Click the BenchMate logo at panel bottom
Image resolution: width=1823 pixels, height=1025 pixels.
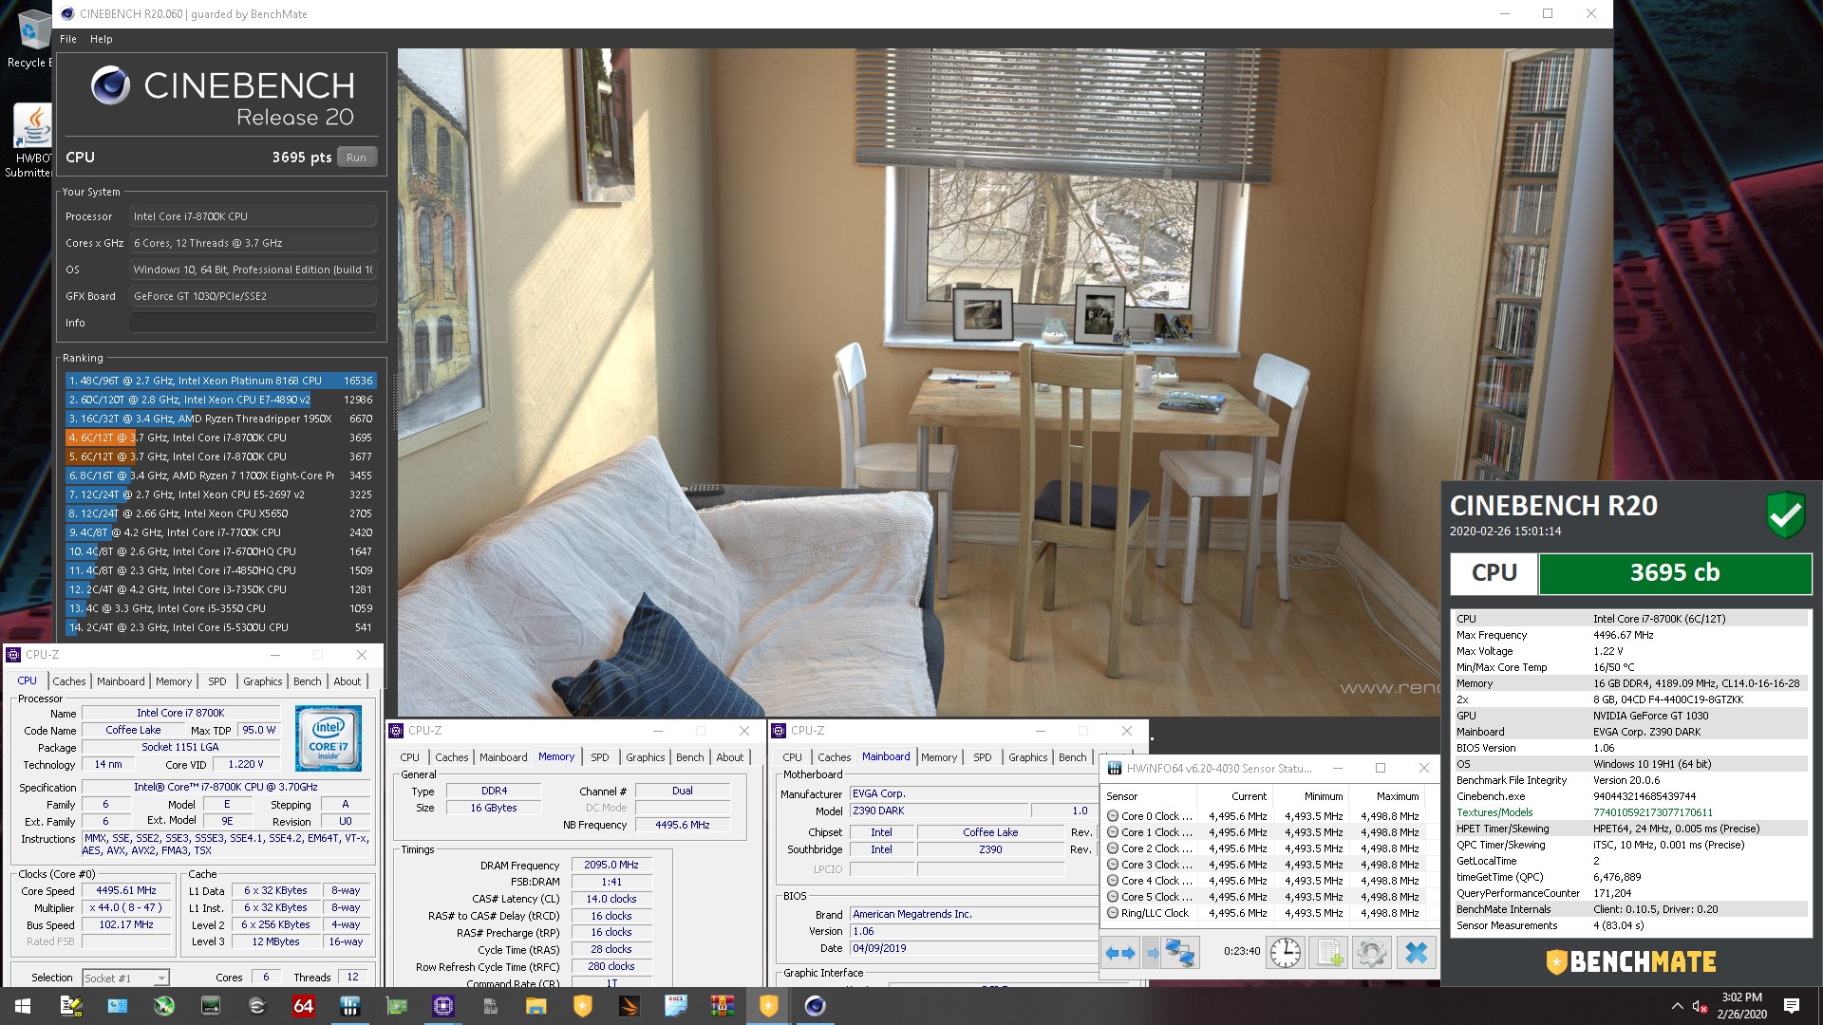tap(1630, 961)
